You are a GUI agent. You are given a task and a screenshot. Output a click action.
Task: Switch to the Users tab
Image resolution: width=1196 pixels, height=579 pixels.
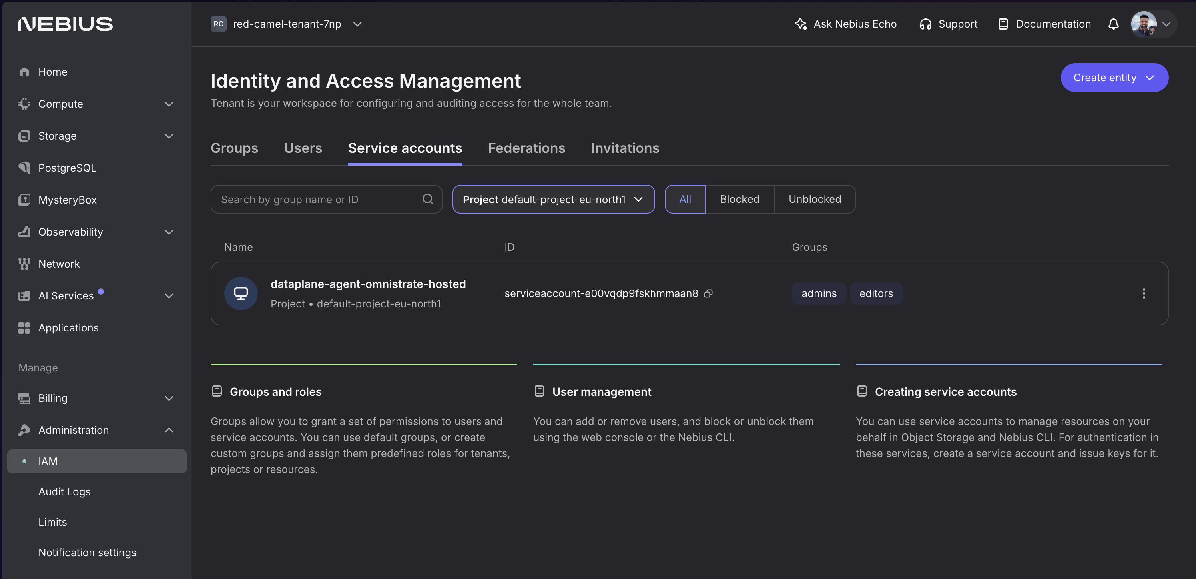tap(303, 148)
